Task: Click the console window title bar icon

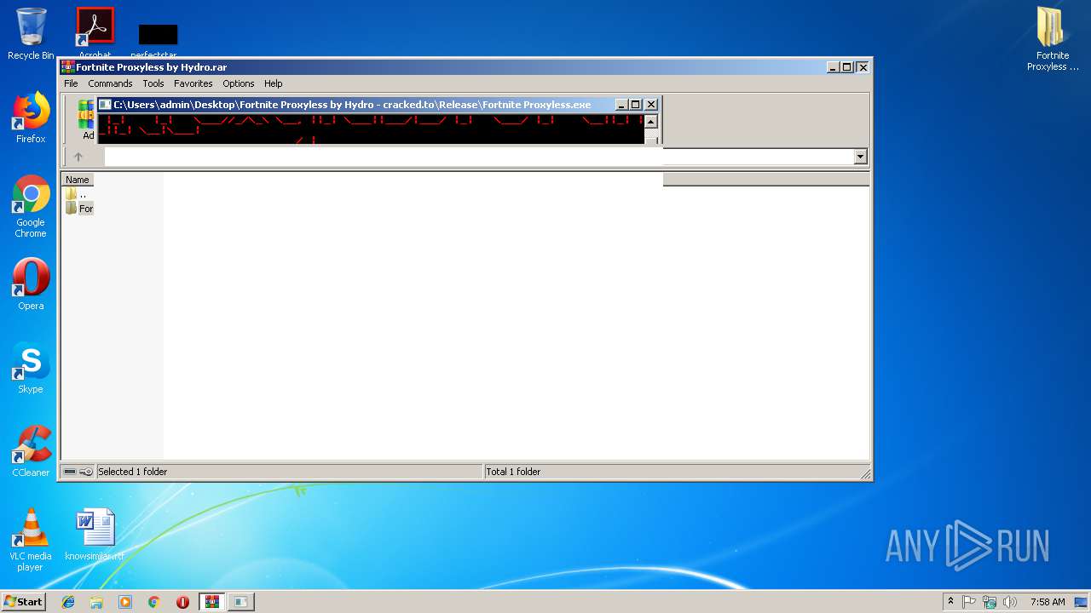Action: 105,105
